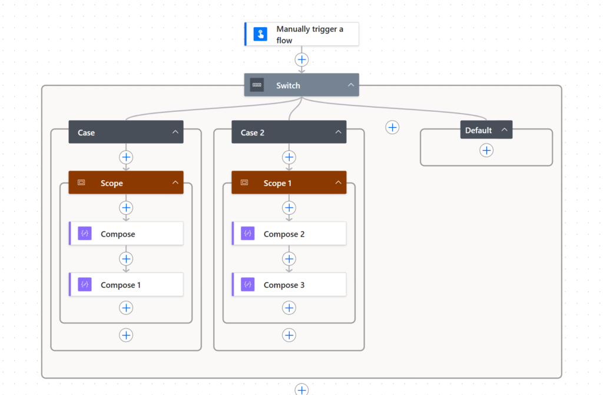Add action below Compose 1 inside Scope
This screenshot has width=603, height=395.
[126, 308]
